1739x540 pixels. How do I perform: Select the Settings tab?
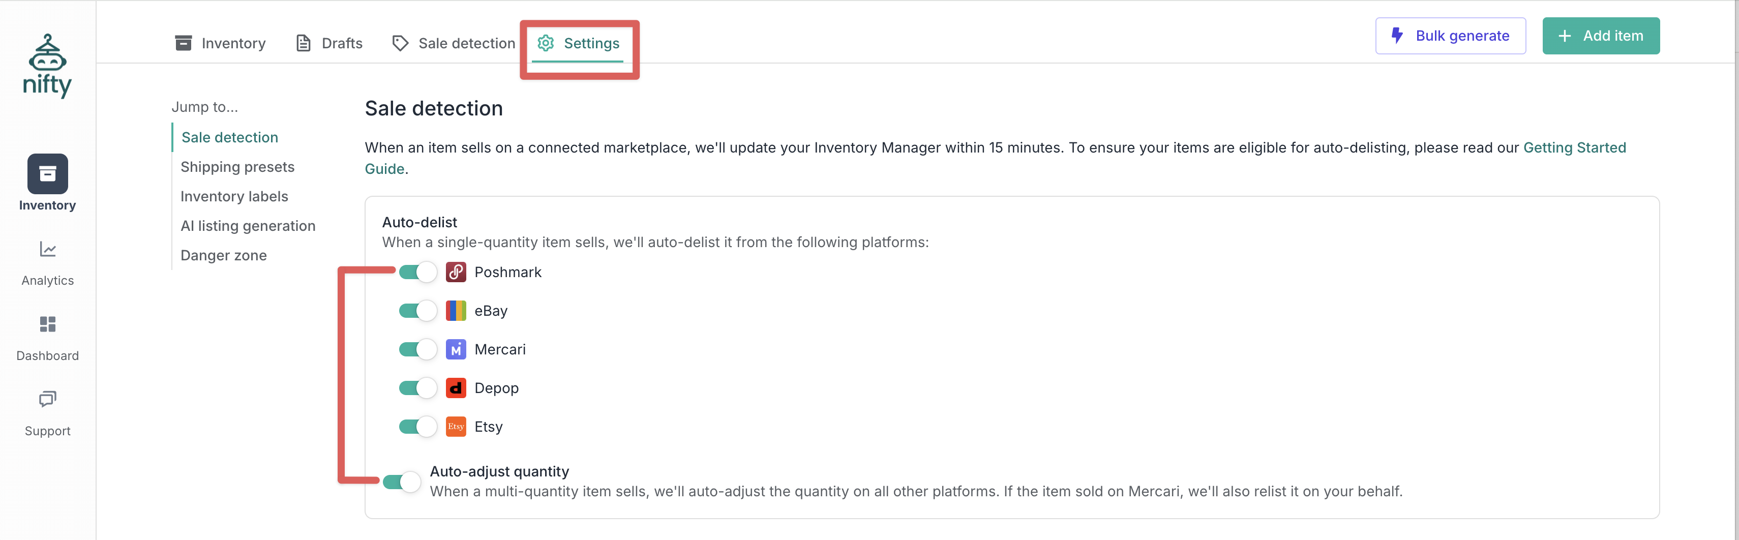(579, 43)
